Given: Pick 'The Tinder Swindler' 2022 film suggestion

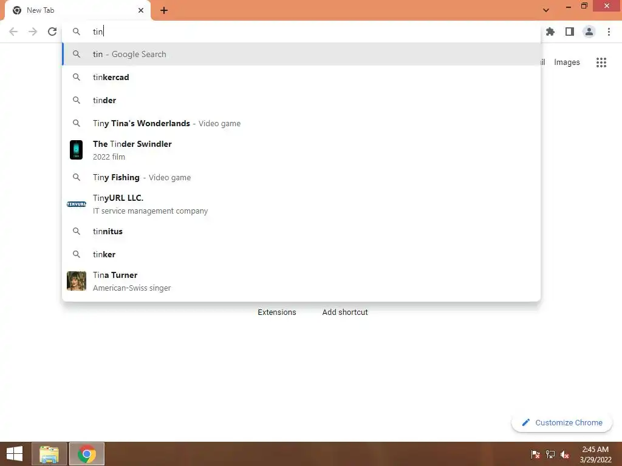Looking at the screenshot, I should [301, 150].
